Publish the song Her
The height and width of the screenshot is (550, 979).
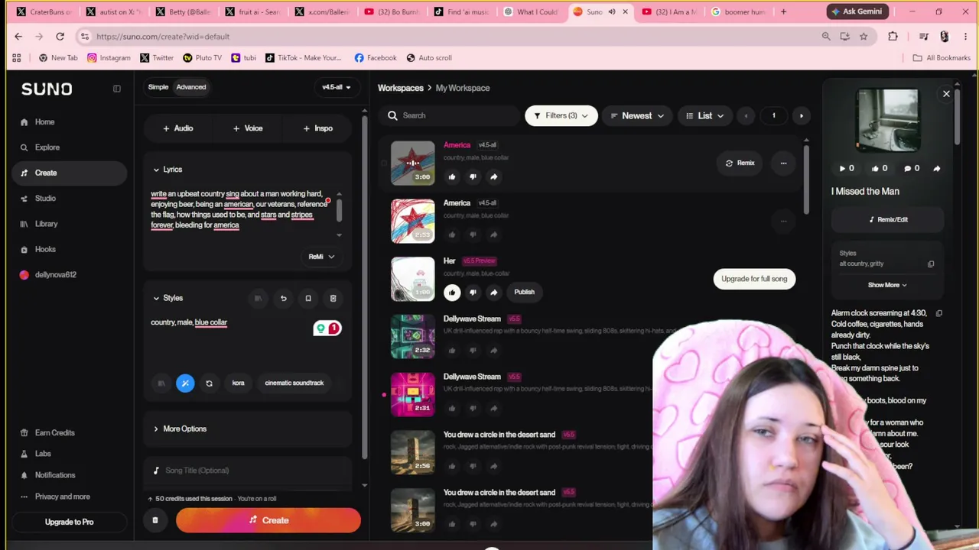pyautogui.click(x=524, y=293)
